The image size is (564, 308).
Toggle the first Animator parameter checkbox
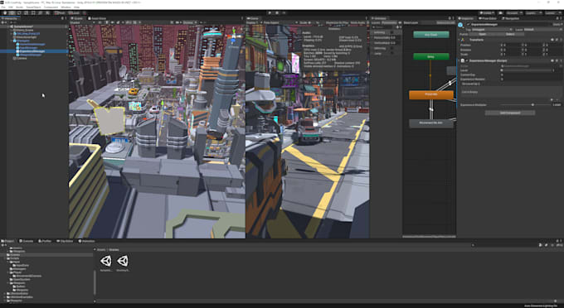click(392, 32)
